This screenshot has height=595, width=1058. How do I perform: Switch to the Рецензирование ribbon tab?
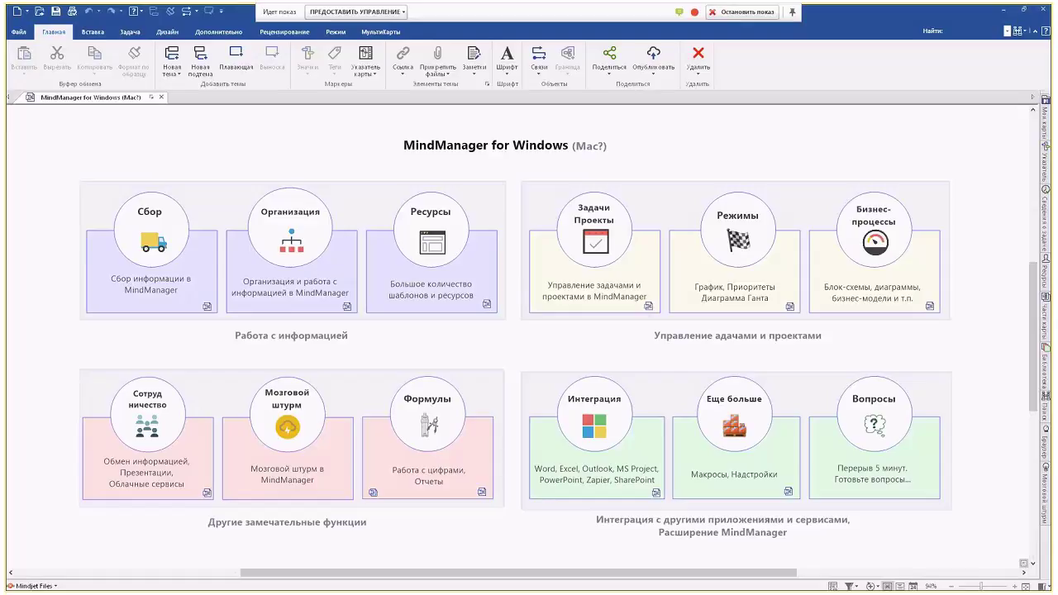285,31
